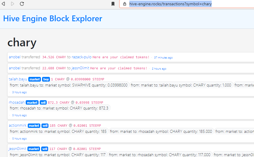Open the tailah.bayu account link
Screen dimensions: 254x157
pos(18,79)
